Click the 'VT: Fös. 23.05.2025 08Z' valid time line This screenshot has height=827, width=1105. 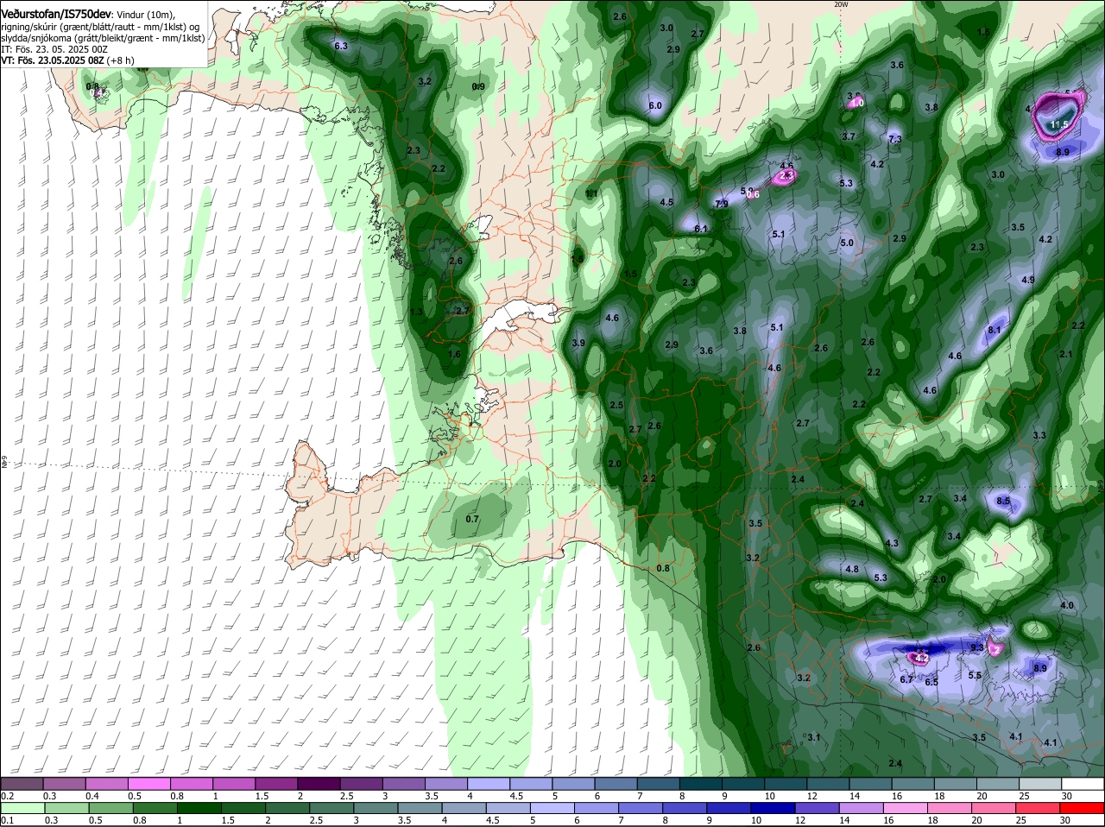pyautogui.click(x=53, y=60)
